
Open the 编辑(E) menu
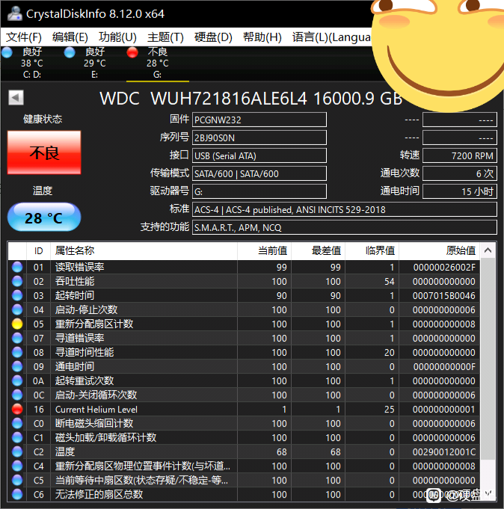coord(70,37)
